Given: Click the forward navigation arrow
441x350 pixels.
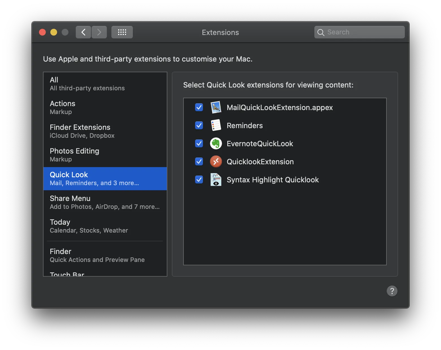Looking at the screenshot, I should [x=99, y=32].
